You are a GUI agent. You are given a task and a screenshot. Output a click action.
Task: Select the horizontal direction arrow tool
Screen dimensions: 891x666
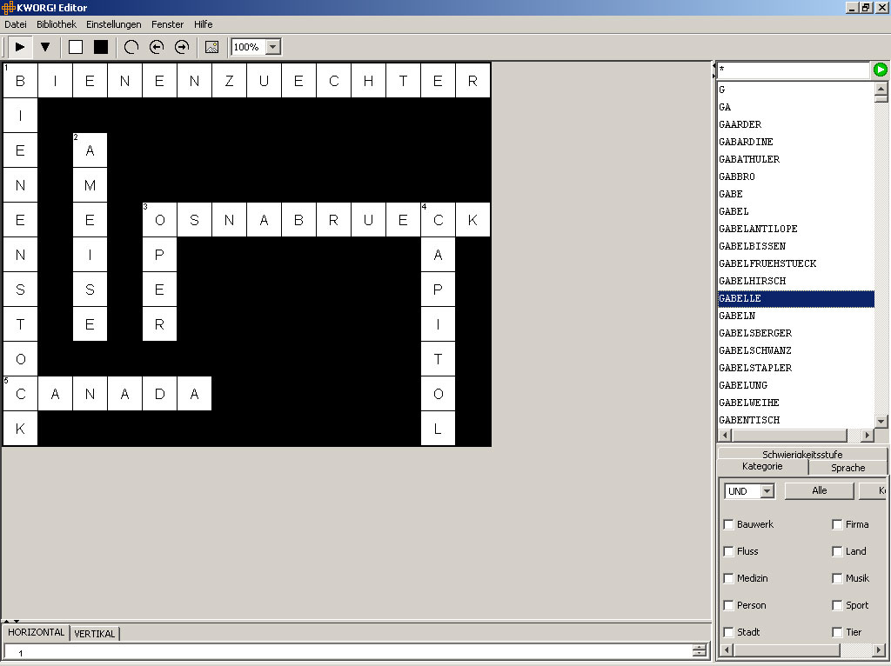pos(19,47)
